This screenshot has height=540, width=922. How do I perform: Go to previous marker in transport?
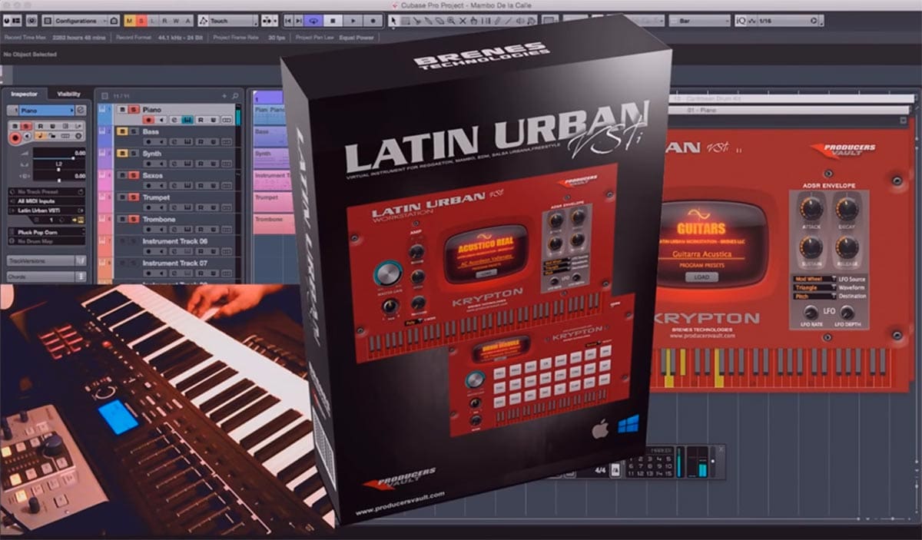(x=288, y=21)
